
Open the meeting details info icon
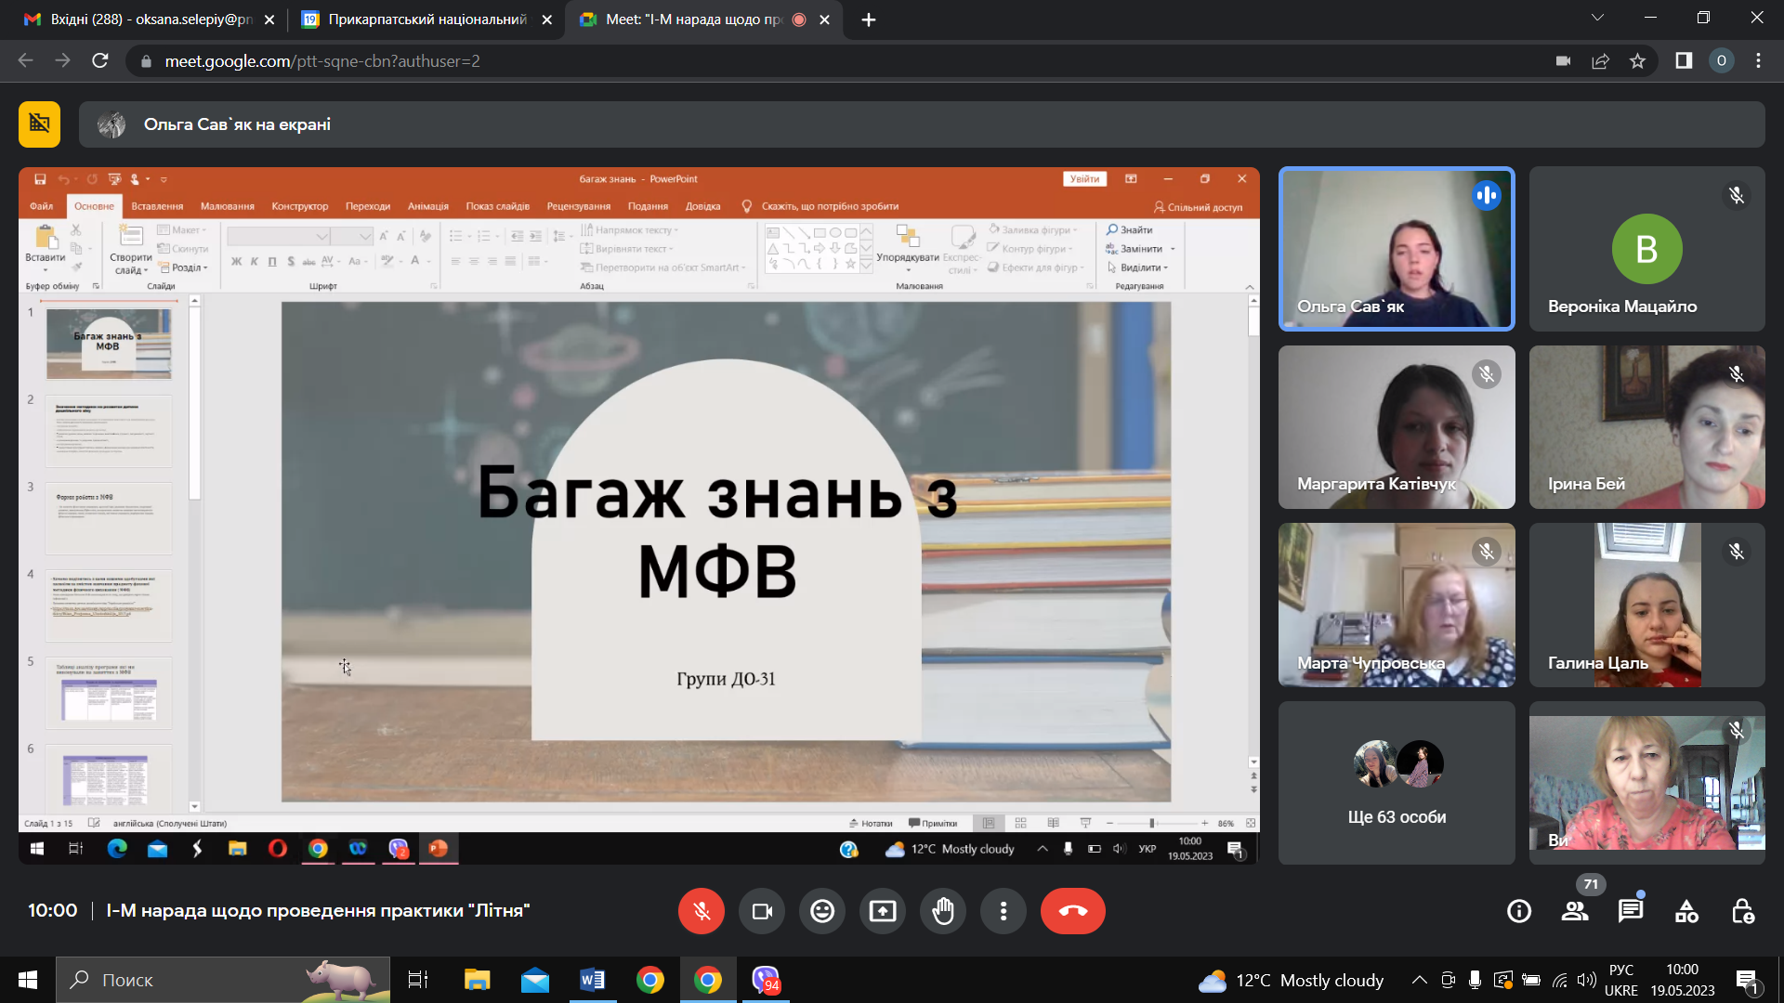pos(1519,911)
